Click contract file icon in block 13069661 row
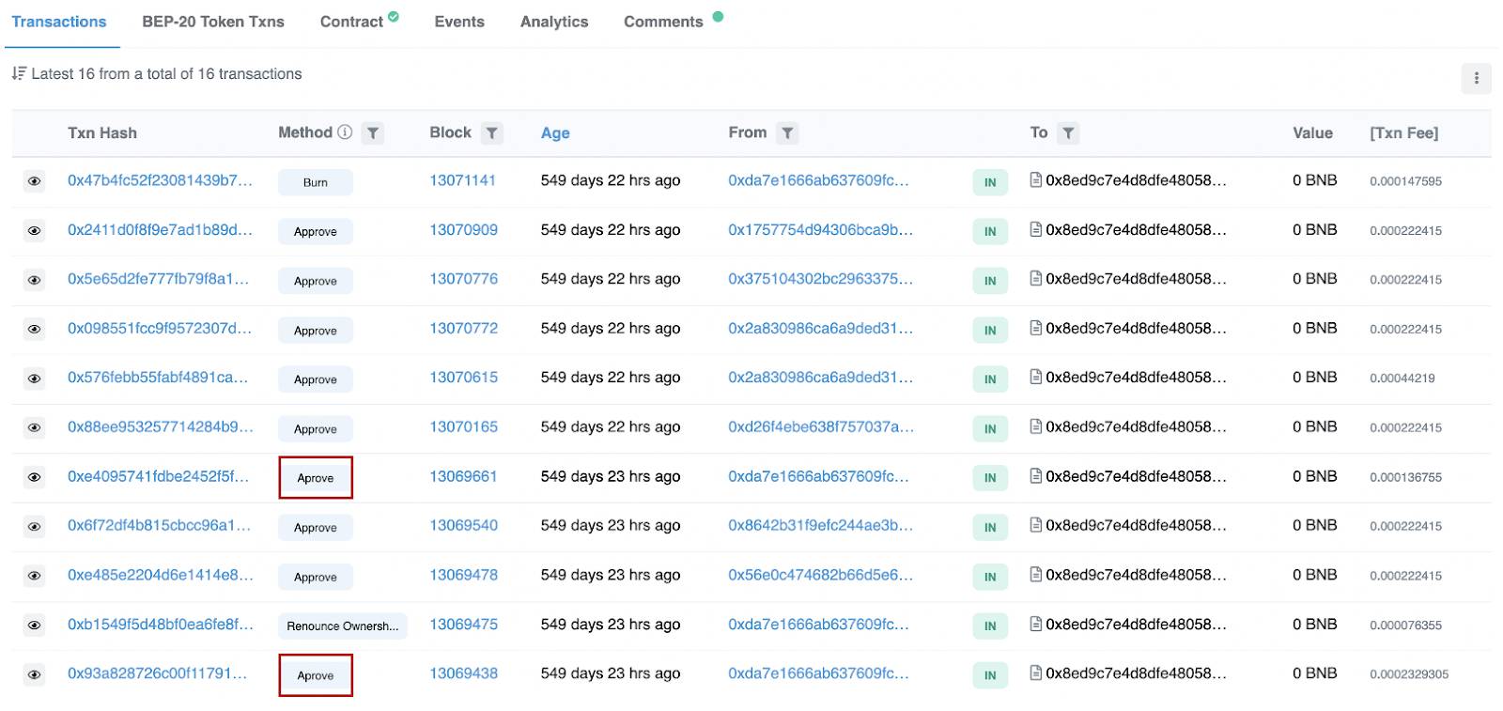 tap(1035, 476)
